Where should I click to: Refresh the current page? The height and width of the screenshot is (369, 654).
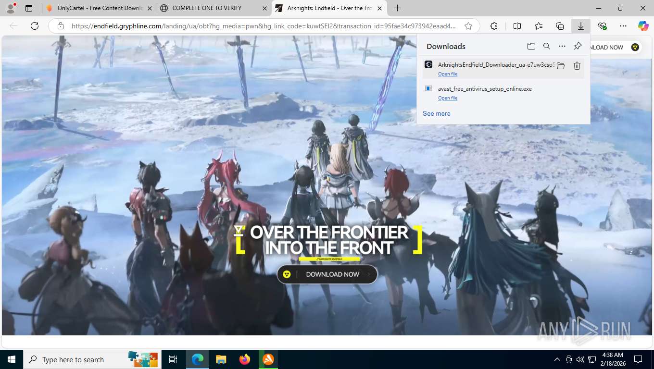pyautogui.click(x=35, y=26)
